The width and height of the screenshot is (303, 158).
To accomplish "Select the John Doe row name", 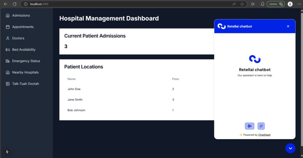I will tap(74, 89).
